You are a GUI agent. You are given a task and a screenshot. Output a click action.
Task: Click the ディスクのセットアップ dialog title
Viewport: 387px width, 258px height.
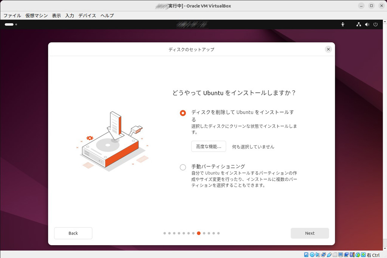(191, 49)
